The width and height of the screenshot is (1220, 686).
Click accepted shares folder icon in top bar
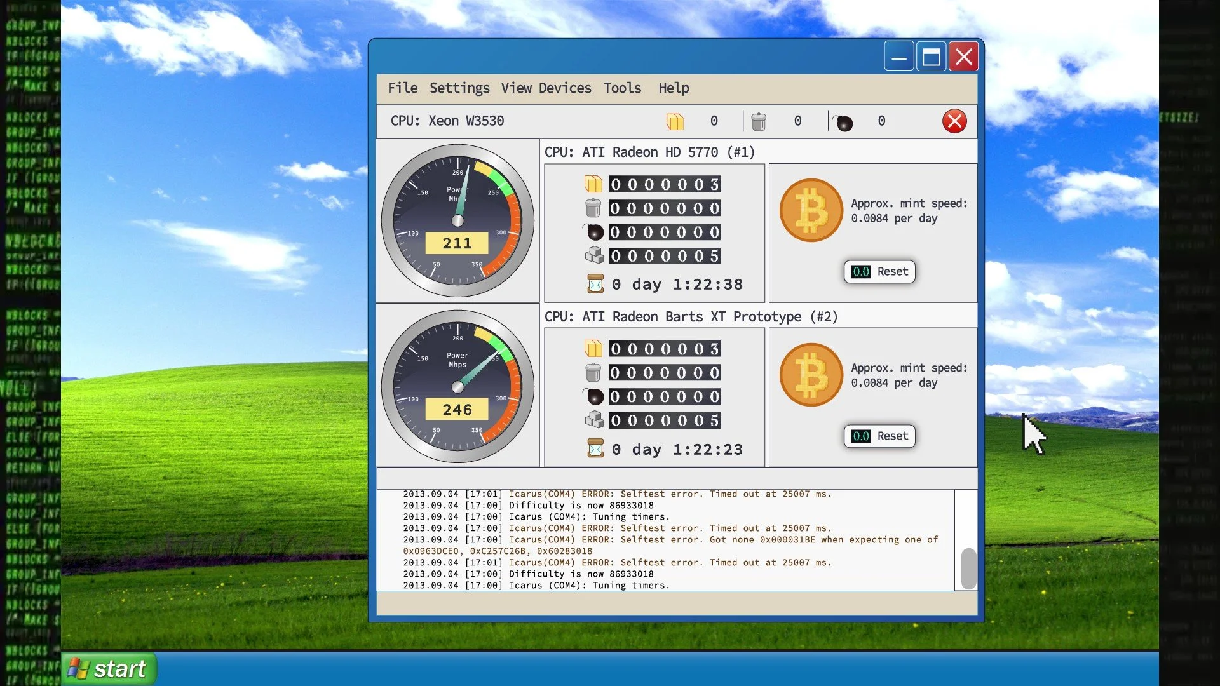(x=675, y=121)
